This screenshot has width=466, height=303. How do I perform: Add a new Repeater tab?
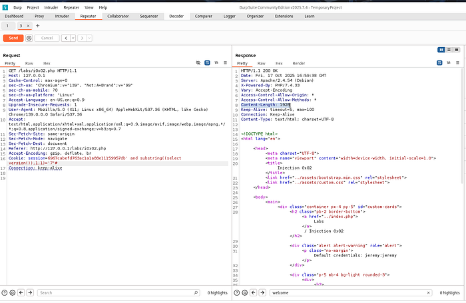point(38,26)
